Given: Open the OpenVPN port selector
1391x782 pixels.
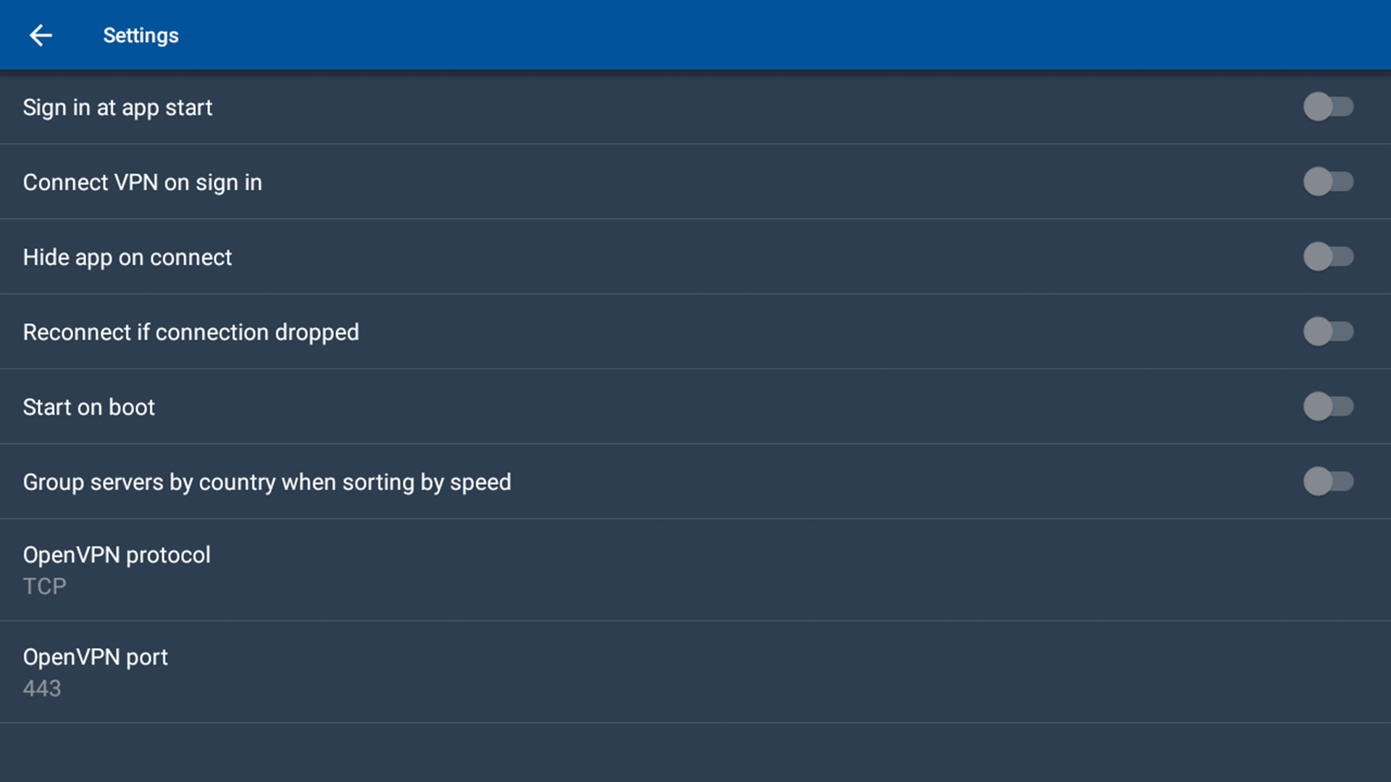Looking at the screenshot, I should 95,657.
